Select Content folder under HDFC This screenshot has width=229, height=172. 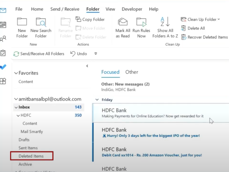pos(30,124)
